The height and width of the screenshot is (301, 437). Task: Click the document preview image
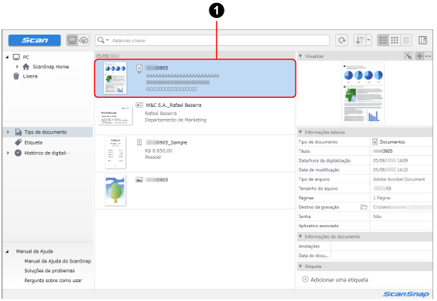pyautogui.click(x=363, y=93)
